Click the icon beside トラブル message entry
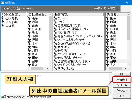Viewport: 132px width, 100px height. pyautogui.click(x=55, y=22)
